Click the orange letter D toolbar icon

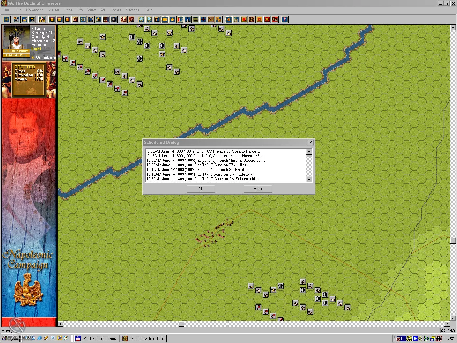[x=259, y=19]
